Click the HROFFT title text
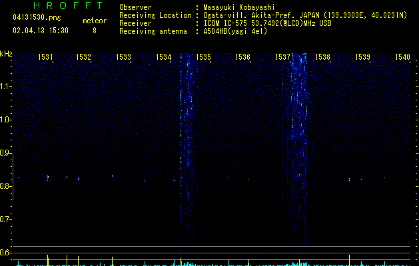This screenshot has width=419, height=266. point(68,5)
